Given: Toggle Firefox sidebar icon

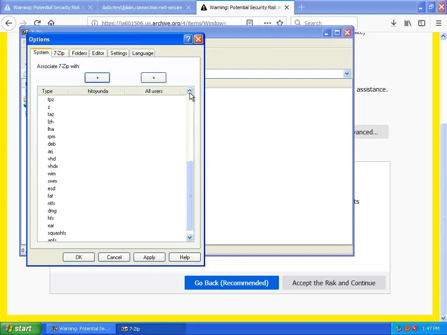Looking at the screenshot, I should [x=422, y=23].
